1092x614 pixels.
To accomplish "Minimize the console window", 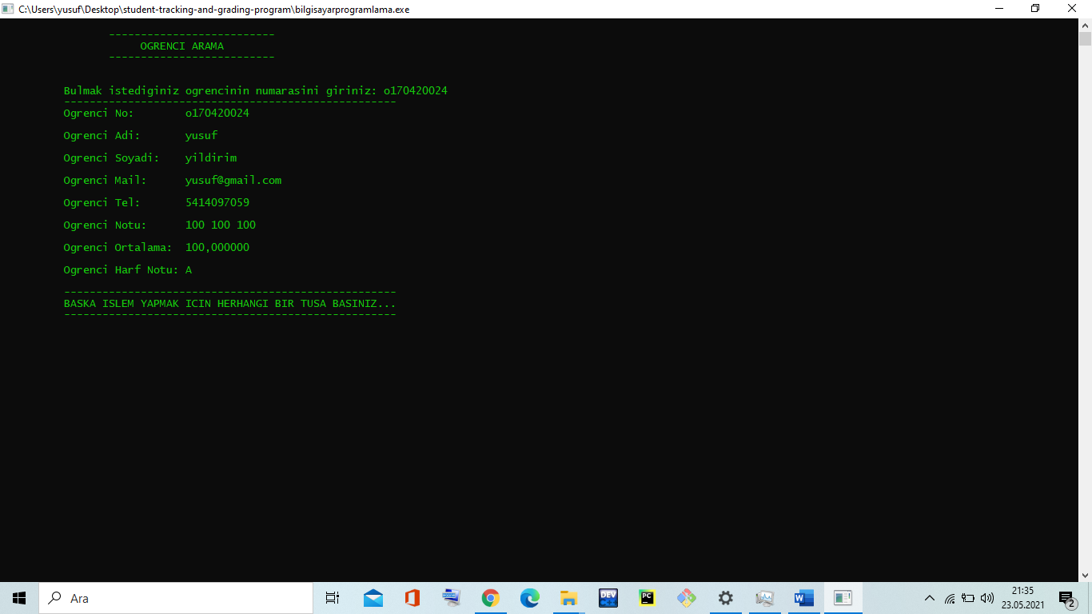I will pos(998,9).
